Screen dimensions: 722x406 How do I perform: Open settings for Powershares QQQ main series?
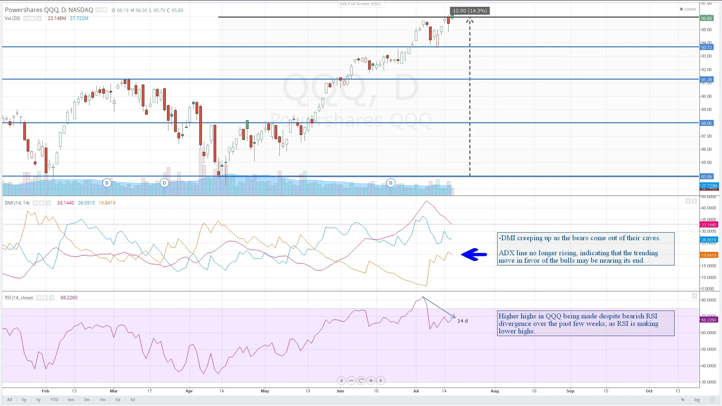[105, 10]
